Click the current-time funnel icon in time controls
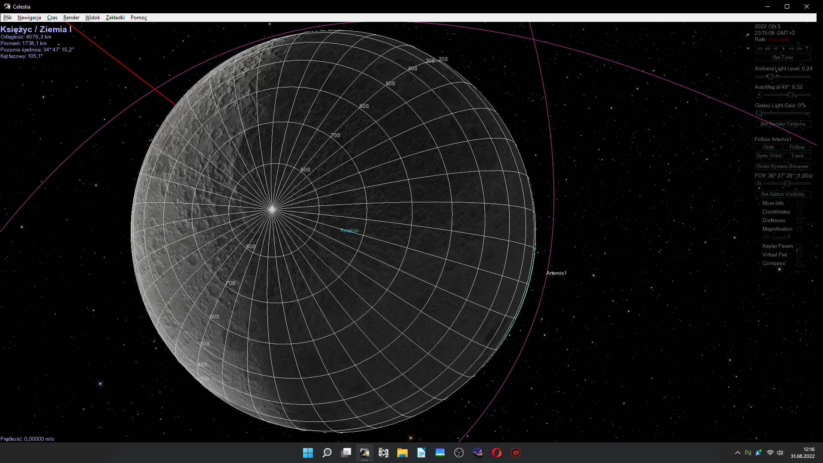Viewport: 823px width, 463px height. pyautogui.click(x=807, y=49)
